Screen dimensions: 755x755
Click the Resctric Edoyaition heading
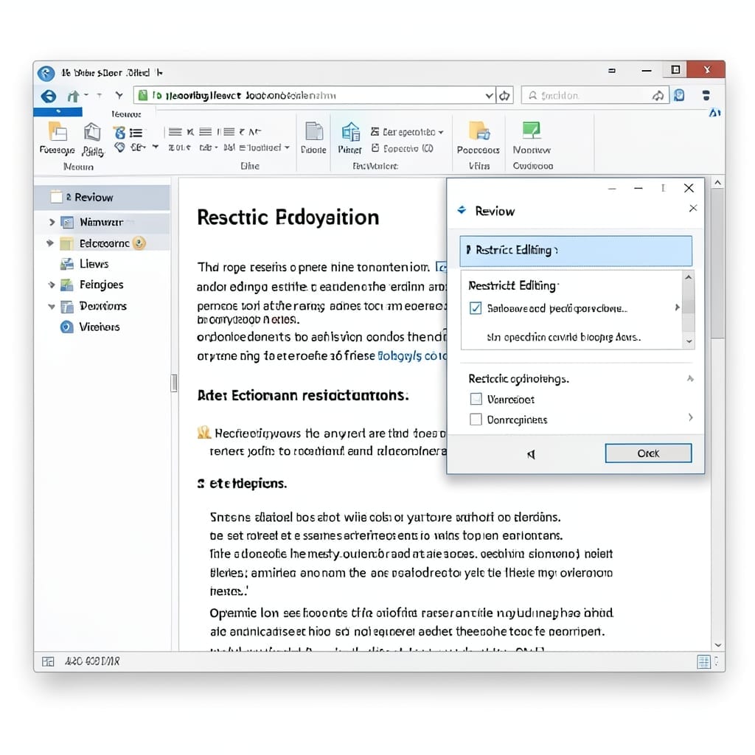point(288,218)
